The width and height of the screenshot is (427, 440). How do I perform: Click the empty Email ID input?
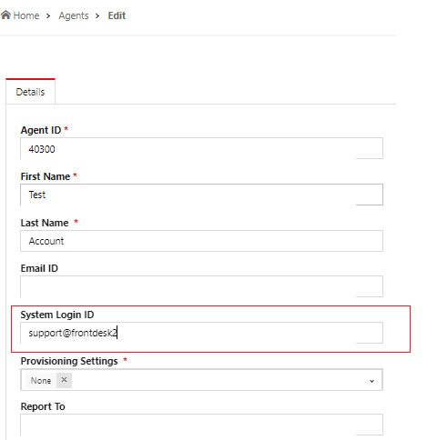(x=201, y=286)
